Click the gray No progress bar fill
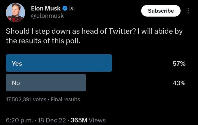This screenshot has height=125, width=198. (46, 83)
